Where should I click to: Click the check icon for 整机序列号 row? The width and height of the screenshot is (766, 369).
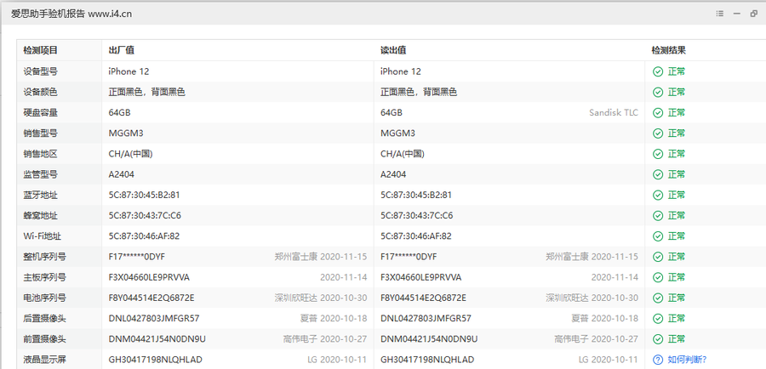click(x=658, y=257)
